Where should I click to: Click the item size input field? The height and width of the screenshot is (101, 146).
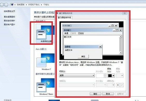(x=100, y=76)
